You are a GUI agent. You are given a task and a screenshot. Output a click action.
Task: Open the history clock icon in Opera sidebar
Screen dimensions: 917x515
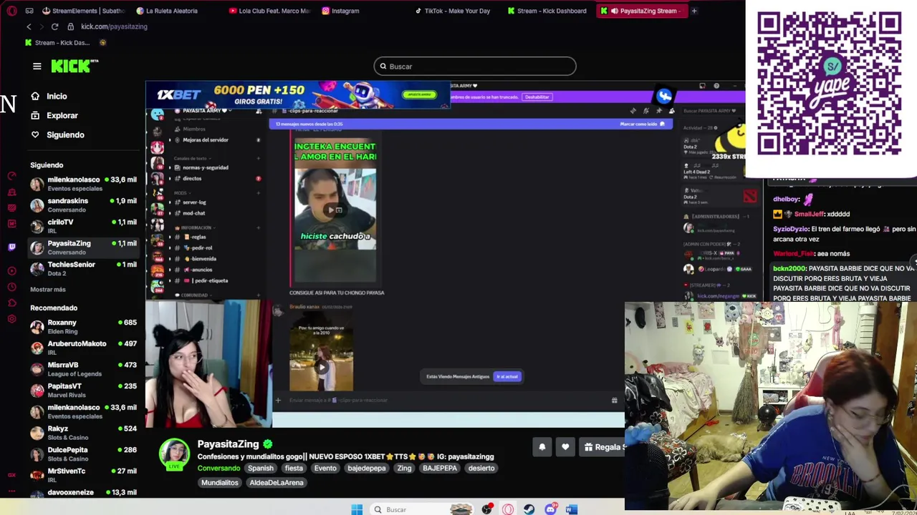(x=11, y=287)
